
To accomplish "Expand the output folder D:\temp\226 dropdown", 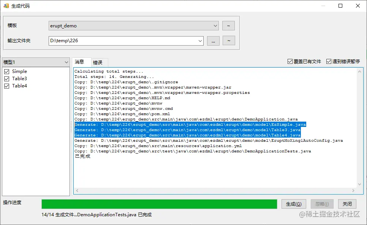I will (x=200, y=41).
